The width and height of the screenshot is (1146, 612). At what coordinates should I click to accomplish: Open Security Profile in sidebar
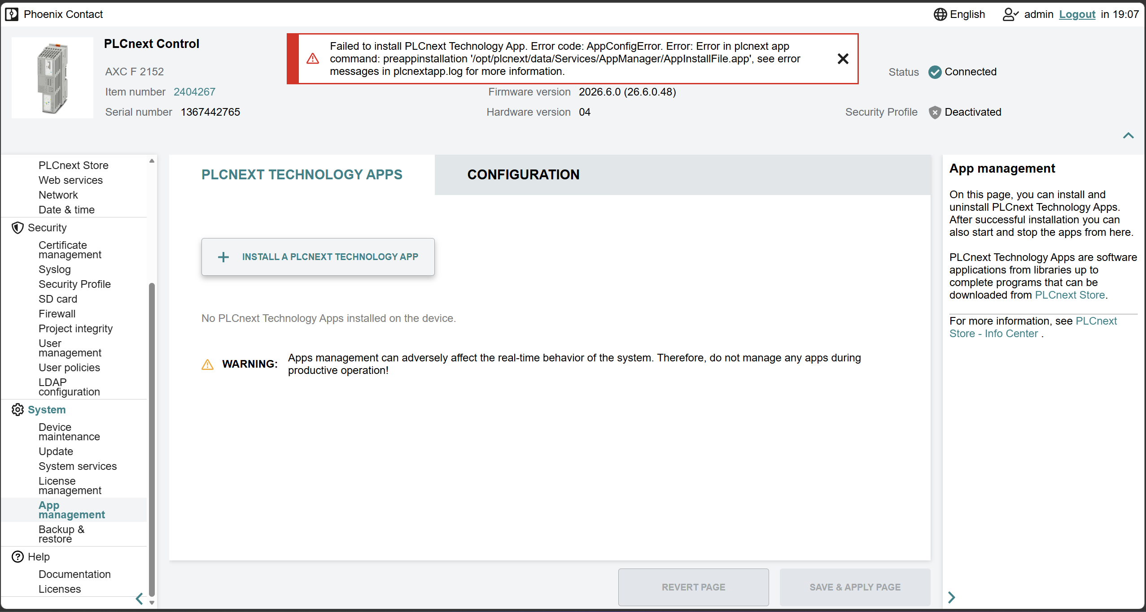[74, 284]
